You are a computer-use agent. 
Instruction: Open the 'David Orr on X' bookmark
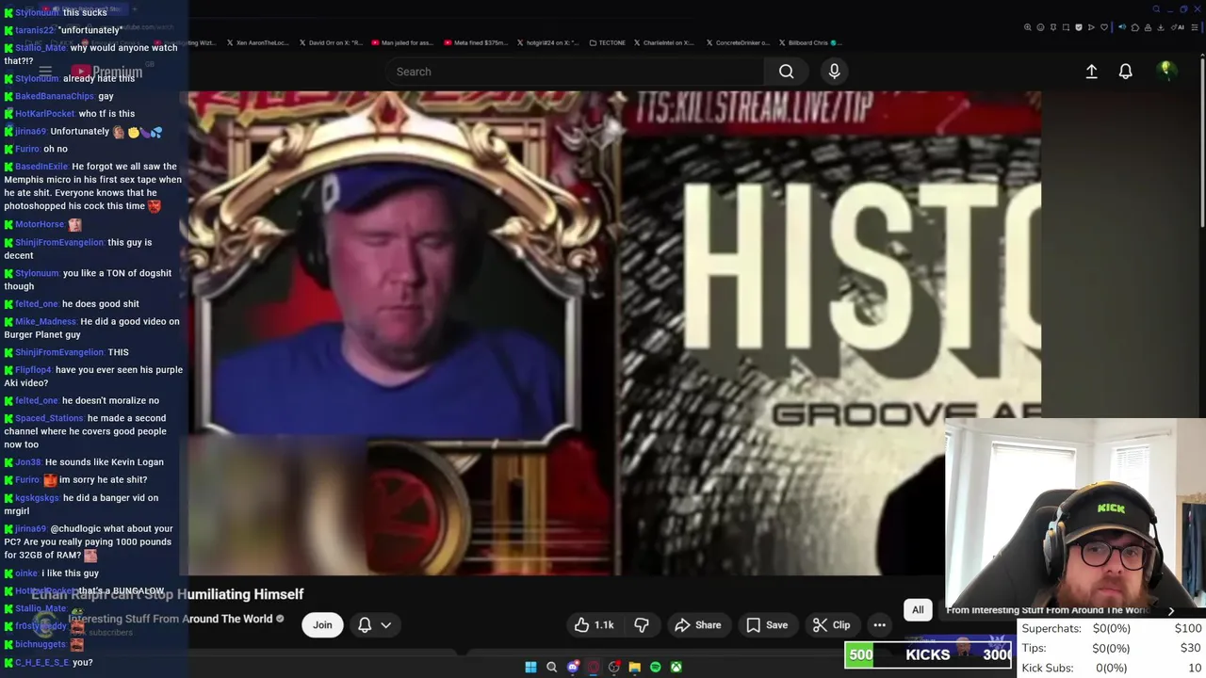330,42
